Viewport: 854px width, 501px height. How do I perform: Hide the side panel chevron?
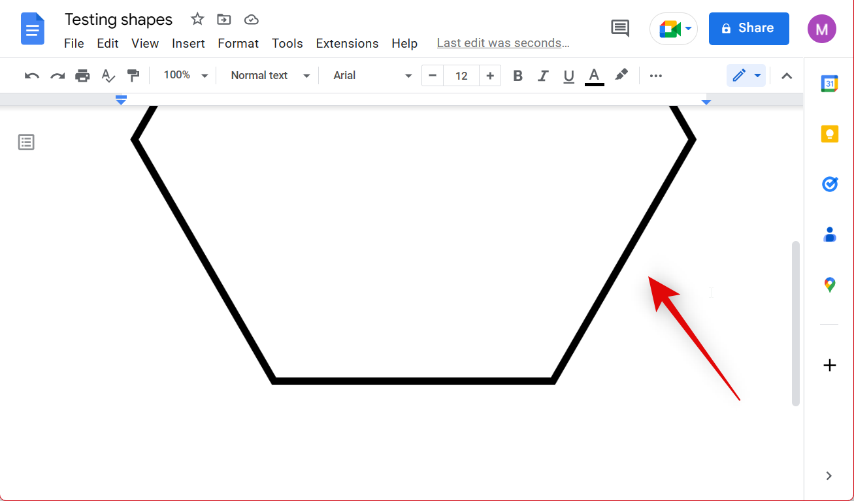829,476
